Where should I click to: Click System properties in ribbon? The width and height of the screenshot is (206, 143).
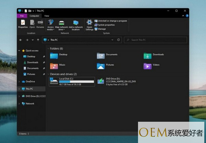(x=105, y=25)
